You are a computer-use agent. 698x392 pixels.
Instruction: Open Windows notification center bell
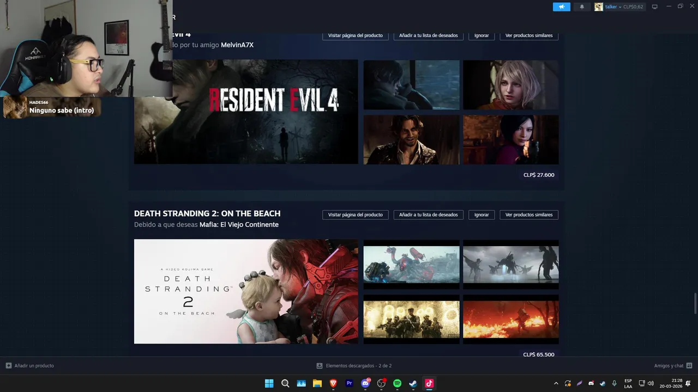click(688, 383)
